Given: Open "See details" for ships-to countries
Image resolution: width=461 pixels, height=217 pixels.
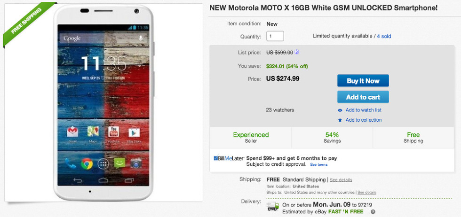Looking at the screenshot, I should point(367,192).
